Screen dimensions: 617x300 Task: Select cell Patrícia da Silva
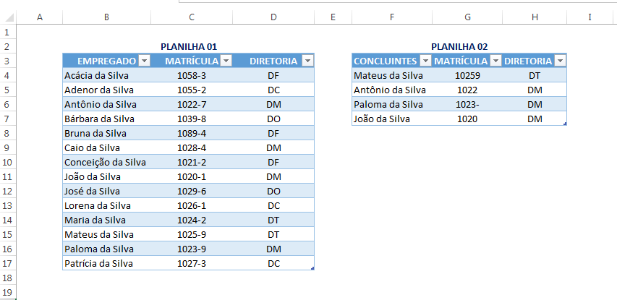pyautogui.click(x=106, y=263)
